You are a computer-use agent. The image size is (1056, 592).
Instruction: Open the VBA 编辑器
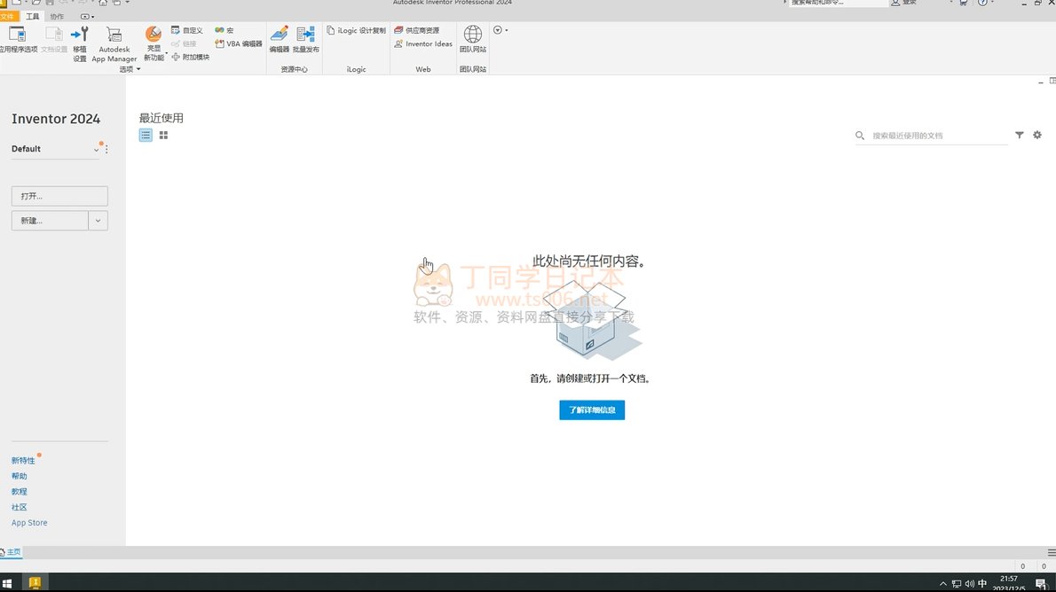(x=239, y=43)
